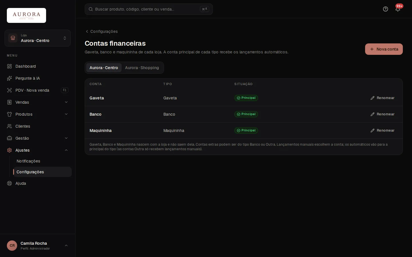This screenshot has height=257, width=412.
Task: Rename the Banco account
Action: click(x=383, y=114)
